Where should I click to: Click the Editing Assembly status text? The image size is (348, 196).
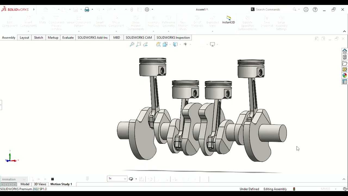(275, 189)
